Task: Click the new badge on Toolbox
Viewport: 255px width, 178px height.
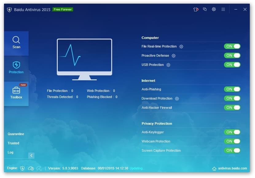Action: [23, 85]
